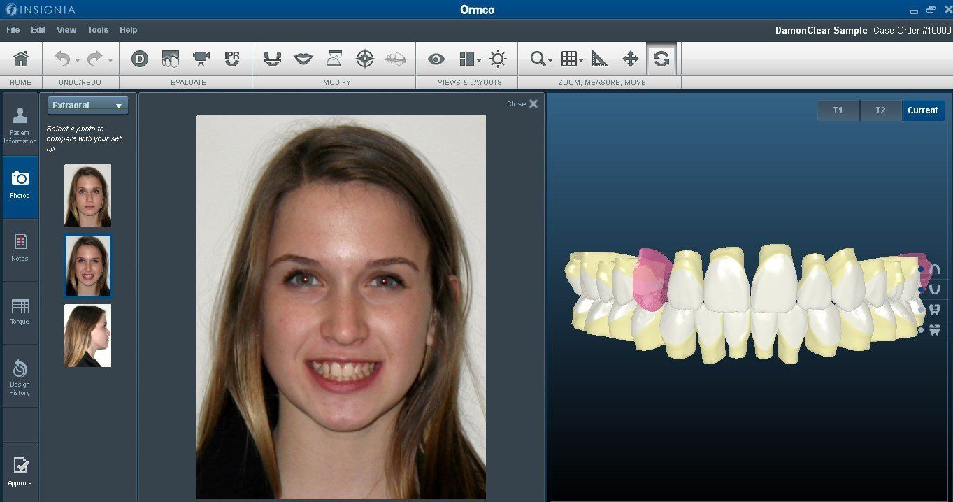The width and height of the screenshot is (953, 502).
Task: Open the IPR tool
Action: tap(232, 59)
